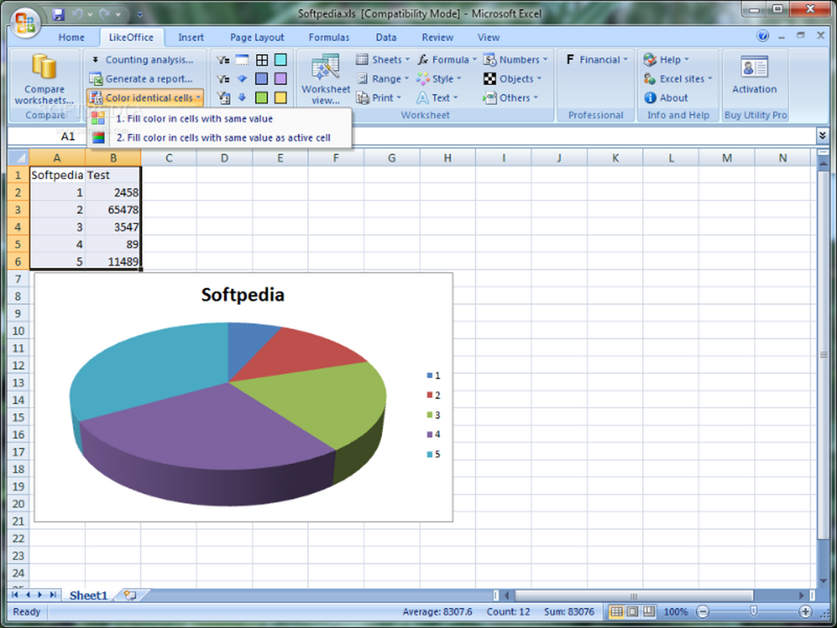Click the bottom filter sheet icon

pyautogui.click(x=223, y=97)
